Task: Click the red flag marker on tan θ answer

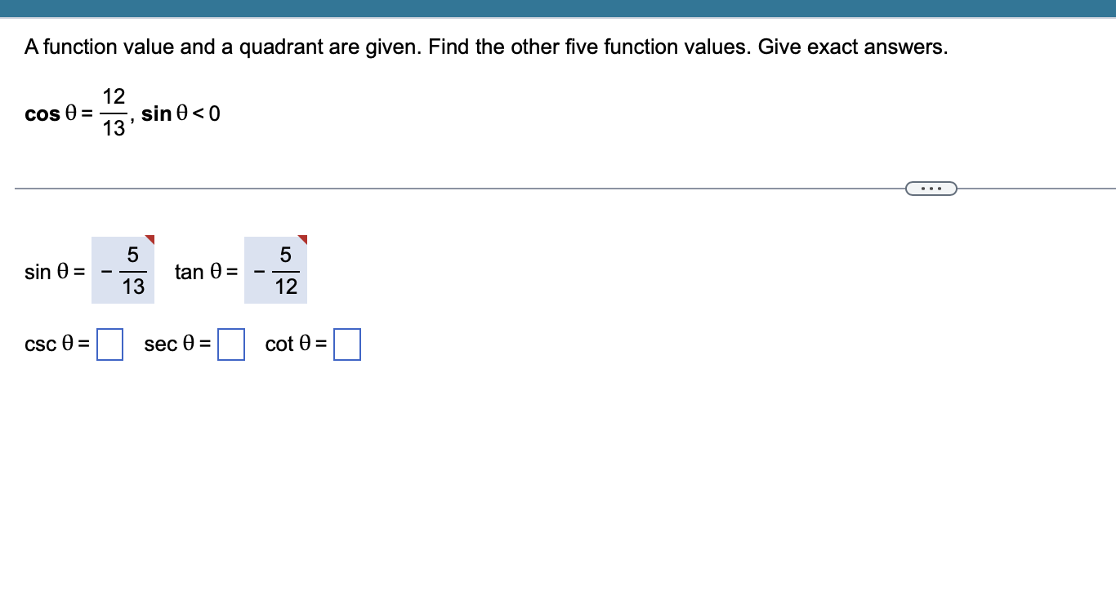Action: tap(303, 239)
